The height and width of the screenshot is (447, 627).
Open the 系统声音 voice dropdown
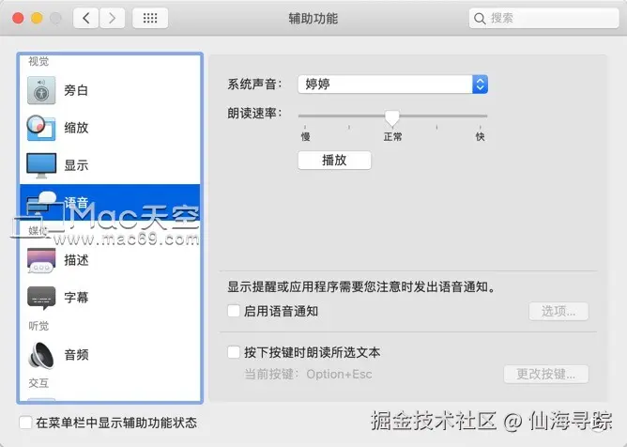(392, 84)
